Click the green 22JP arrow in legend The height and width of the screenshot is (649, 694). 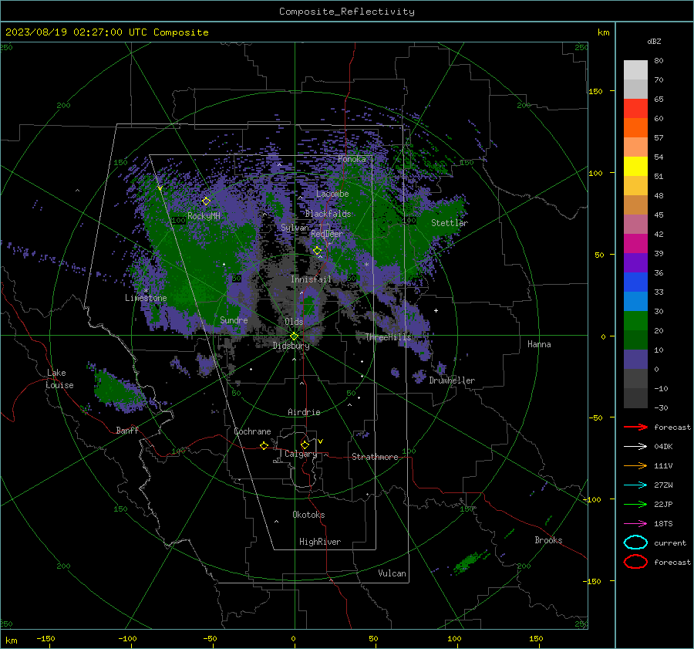[635, 504]
